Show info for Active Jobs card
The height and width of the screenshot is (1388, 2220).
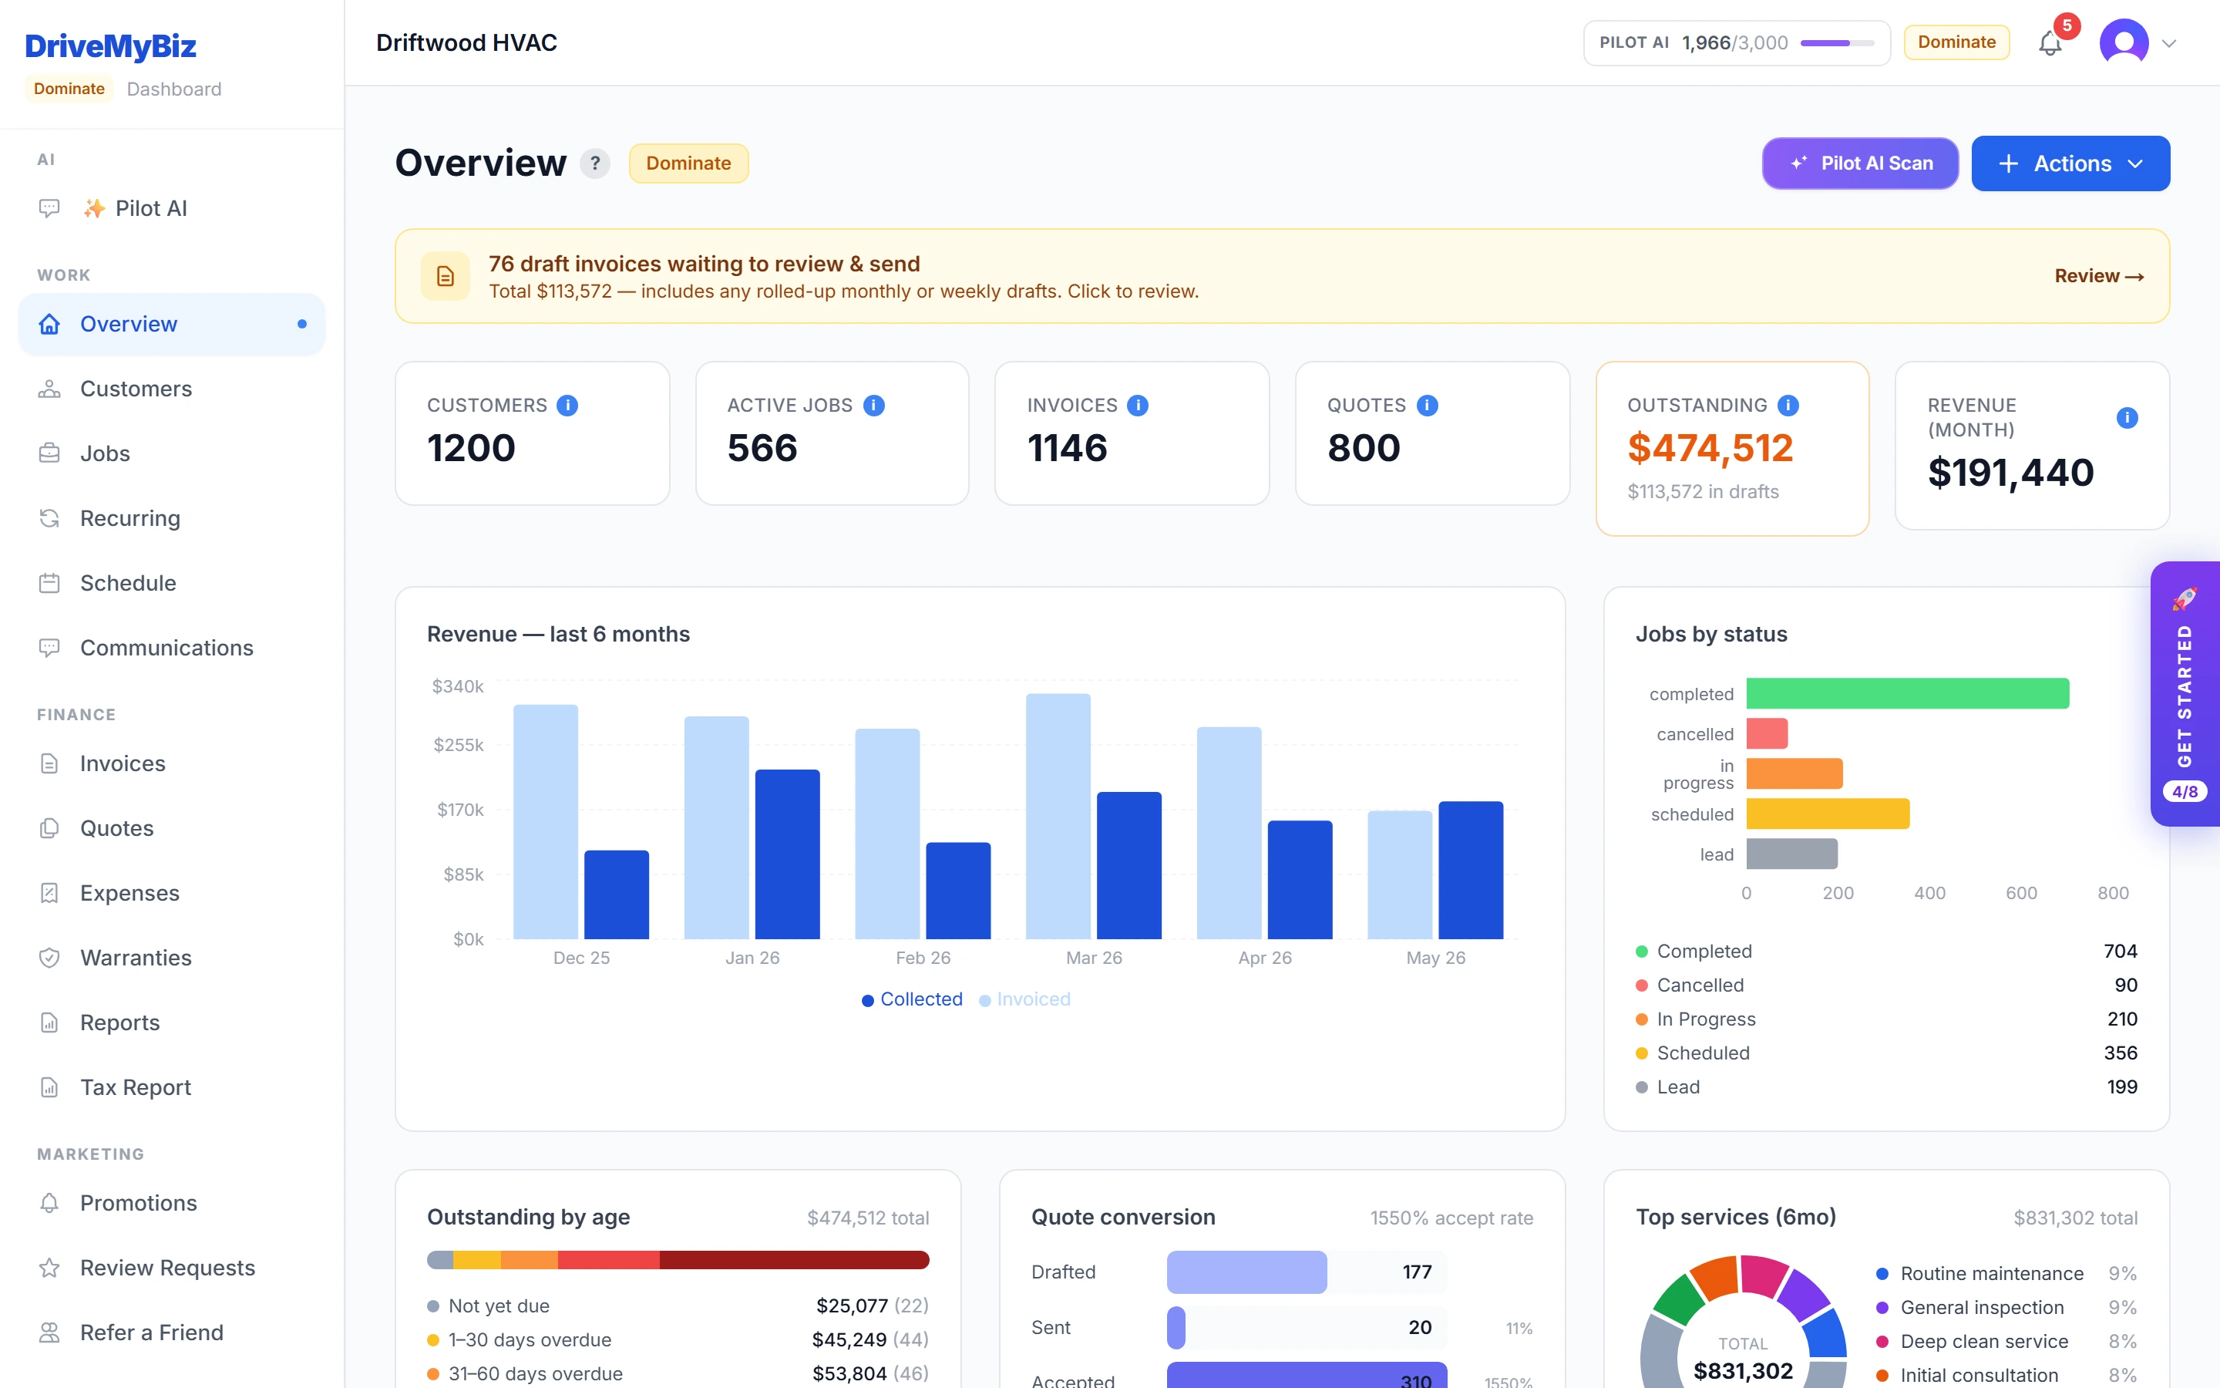coord(873,405)
